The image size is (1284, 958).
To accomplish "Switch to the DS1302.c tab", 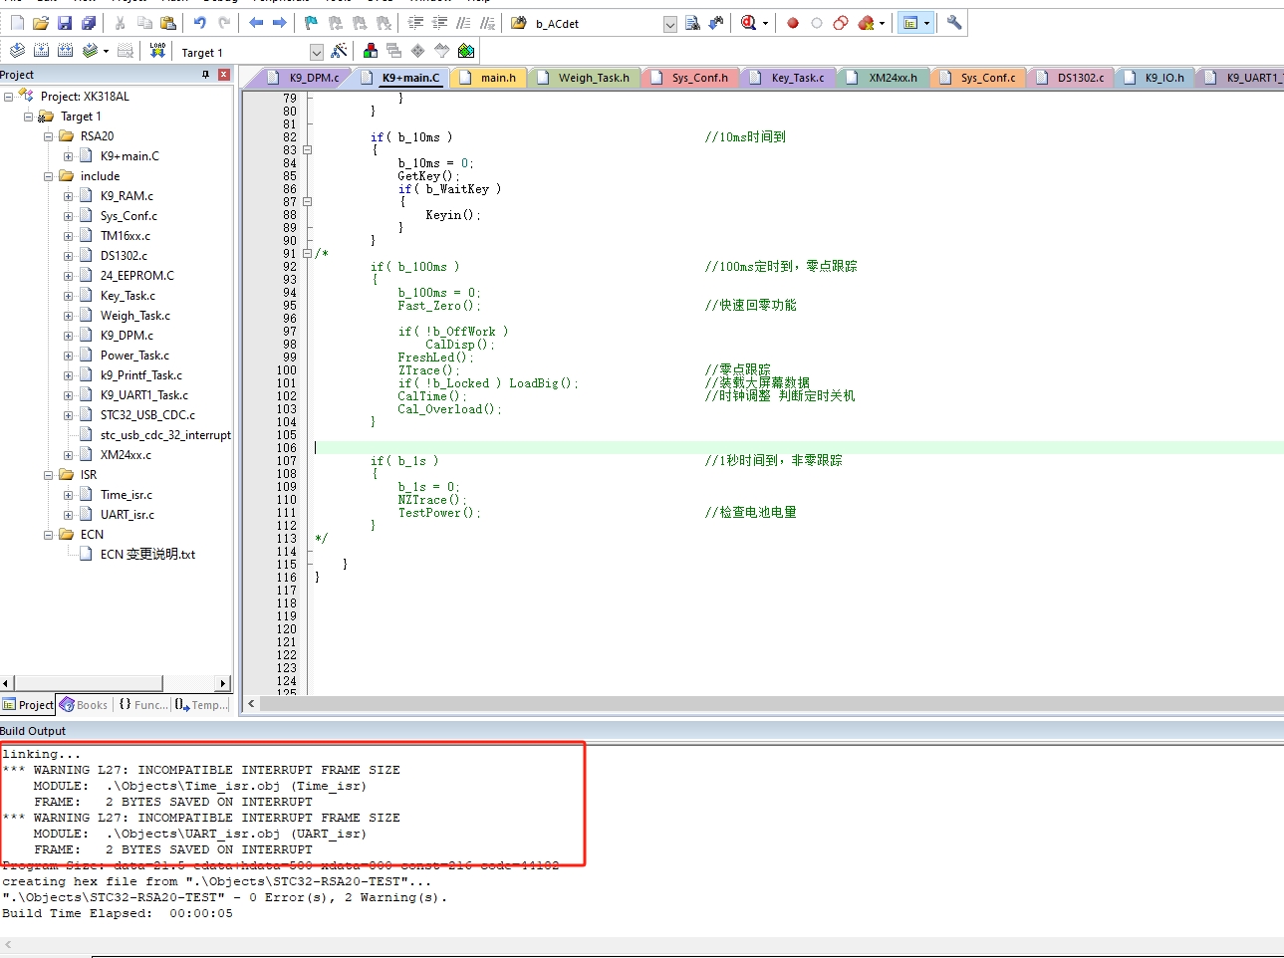I will [1070, 78].
